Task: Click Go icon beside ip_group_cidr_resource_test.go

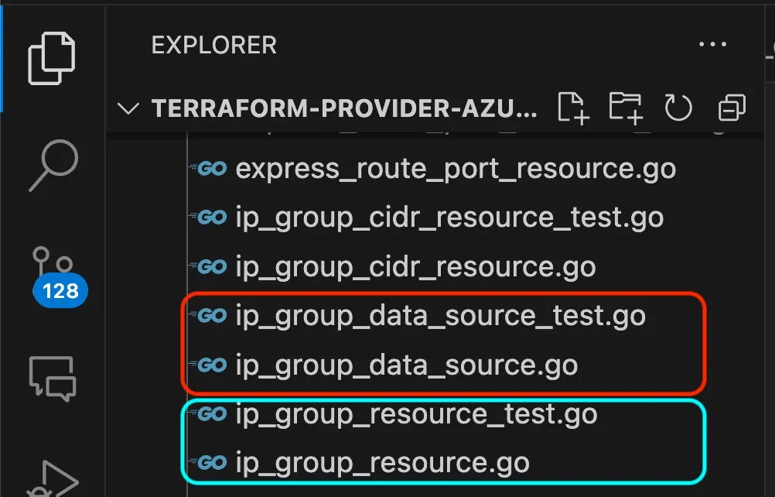Action: (x=209, y=217)
